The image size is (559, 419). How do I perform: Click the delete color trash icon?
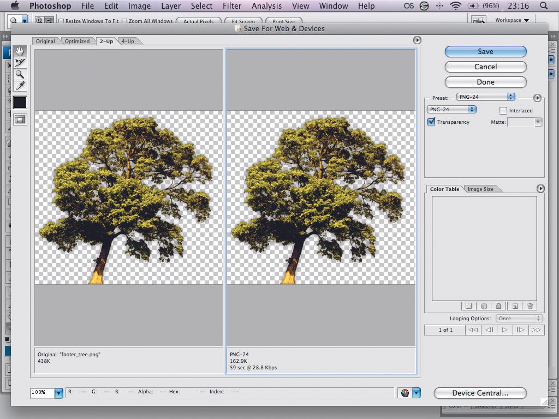[x=530, y=306]
